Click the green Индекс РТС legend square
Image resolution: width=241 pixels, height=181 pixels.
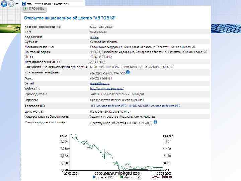[x=122, y=177]
